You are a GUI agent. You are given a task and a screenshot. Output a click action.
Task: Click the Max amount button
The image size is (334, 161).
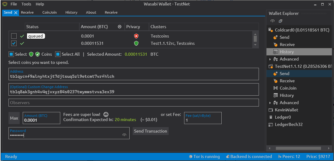14,118
